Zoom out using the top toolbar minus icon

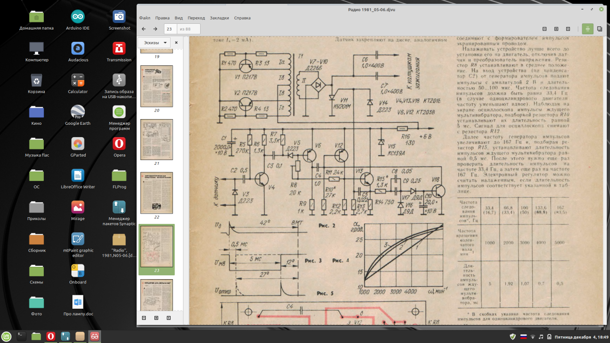(544, 29)
